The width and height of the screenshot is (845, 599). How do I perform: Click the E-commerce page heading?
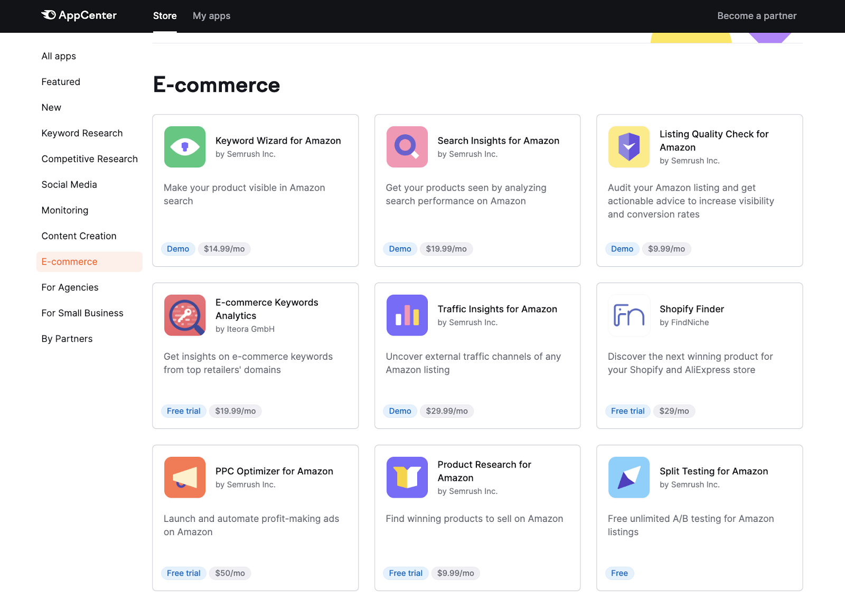click(217, 85)
